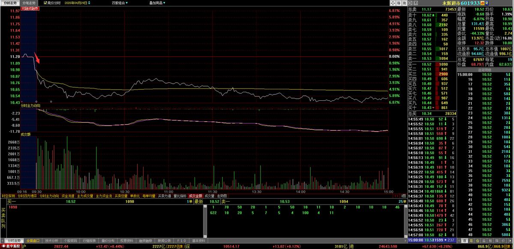
Task: Select the 资金流速 indicator tab
Action: tap(68, 196)
